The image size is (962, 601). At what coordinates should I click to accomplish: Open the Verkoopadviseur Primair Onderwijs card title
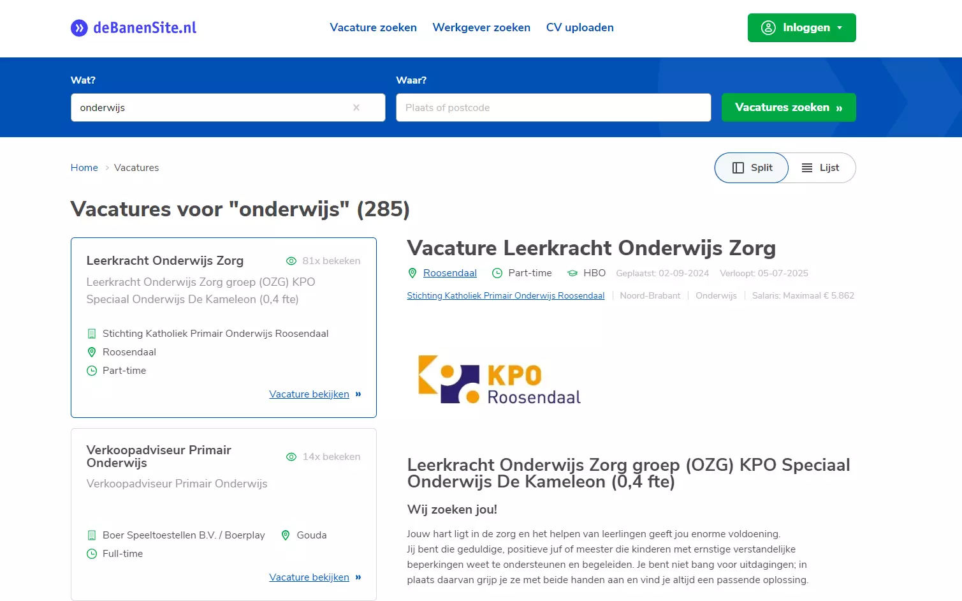(159, 456)
